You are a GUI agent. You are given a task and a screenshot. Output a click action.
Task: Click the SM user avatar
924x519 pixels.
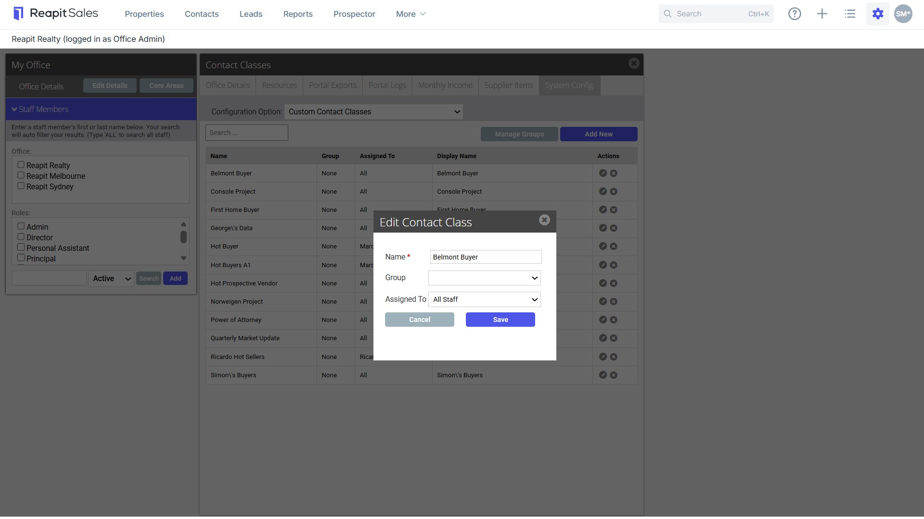point(903,14)
